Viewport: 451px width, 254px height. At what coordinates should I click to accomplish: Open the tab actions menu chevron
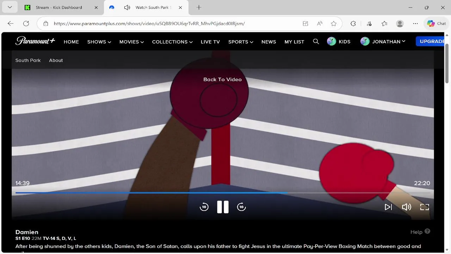(x=10, y=7)
